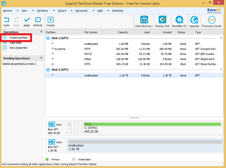This screenshot has width=226, height=168.
Task: Select the Kurtarma NTFS partition row
Action: point(134,49)
